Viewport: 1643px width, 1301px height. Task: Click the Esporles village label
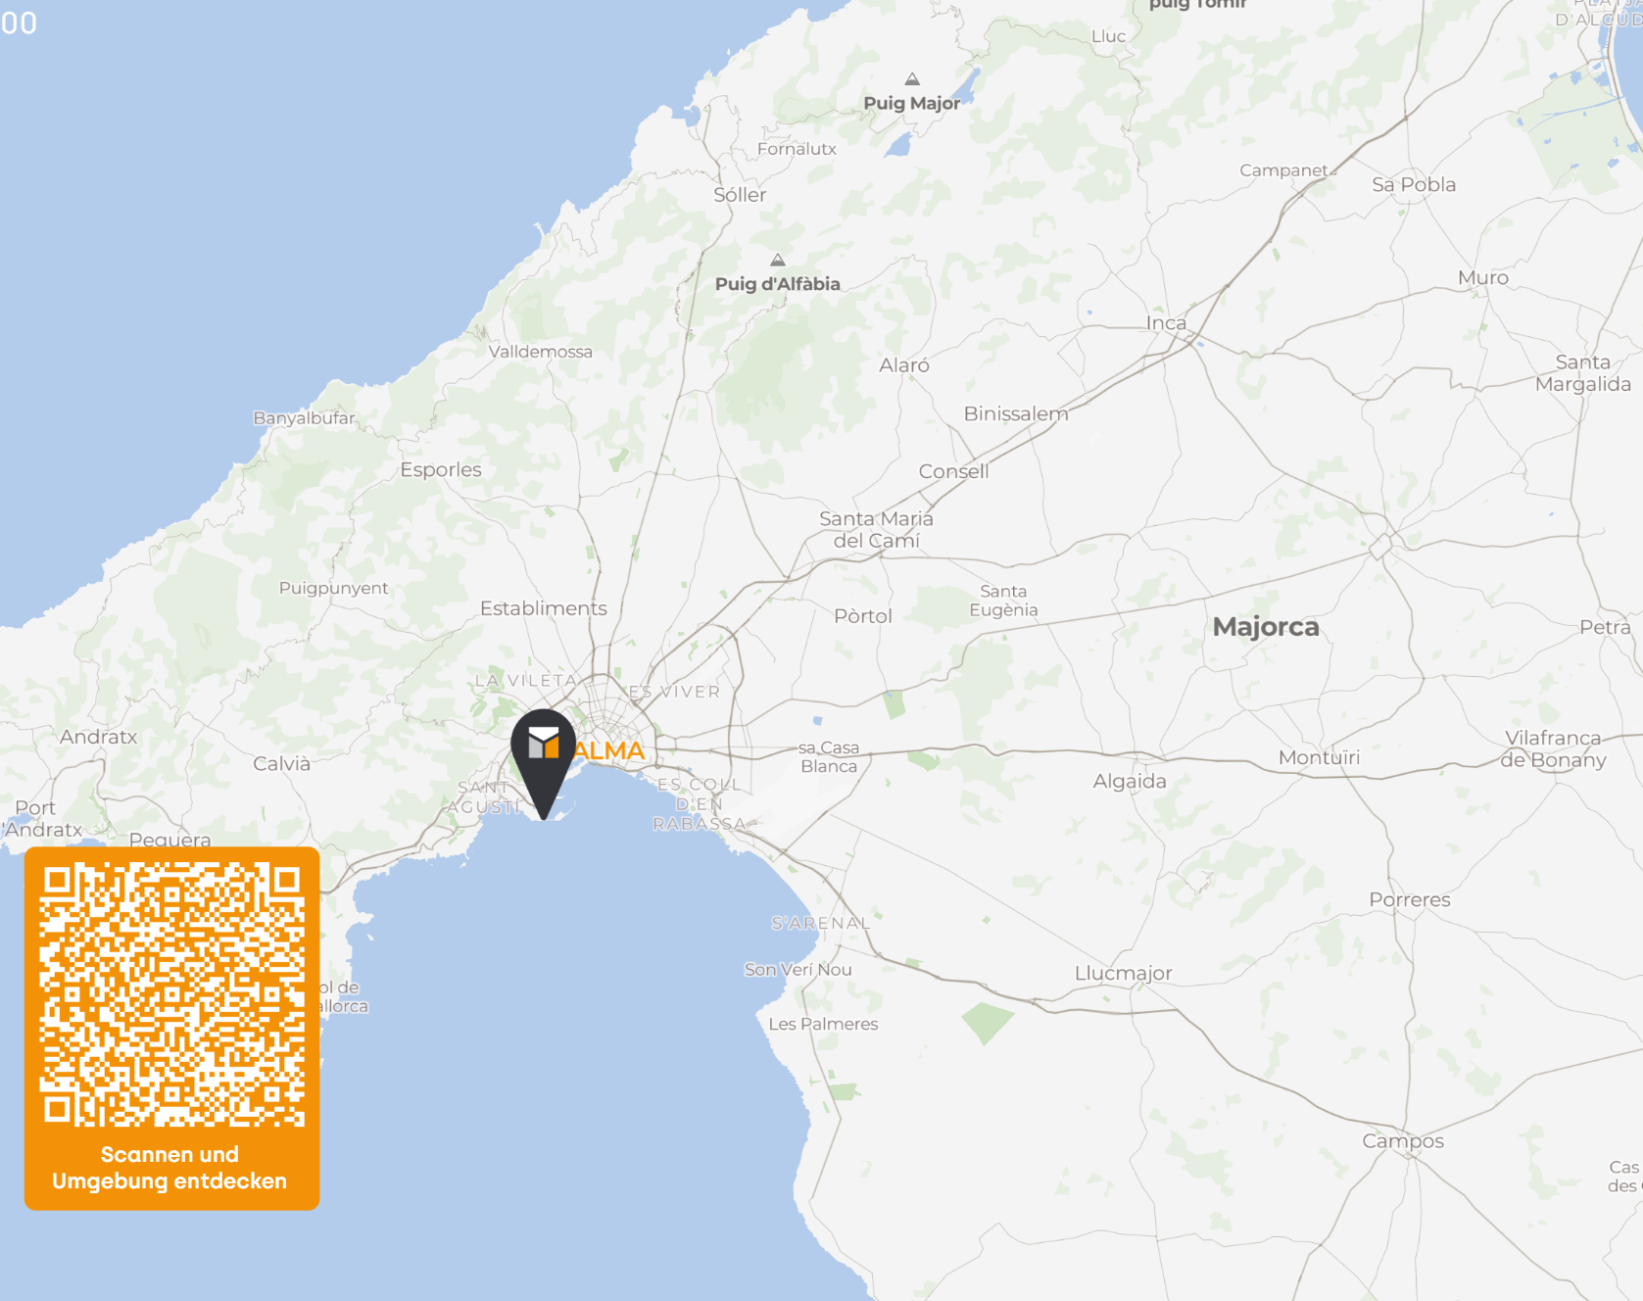pos(441,470)
